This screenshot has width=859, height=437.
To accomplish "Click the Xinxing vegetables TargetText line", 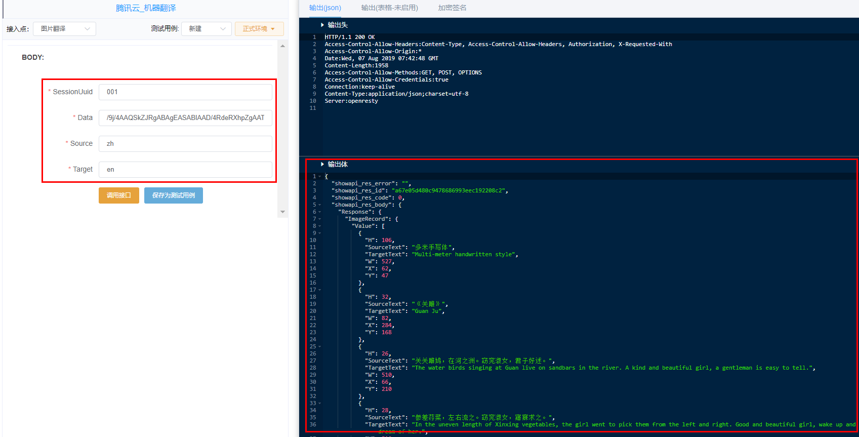I will pyautogui.click(x=610, y=425).
